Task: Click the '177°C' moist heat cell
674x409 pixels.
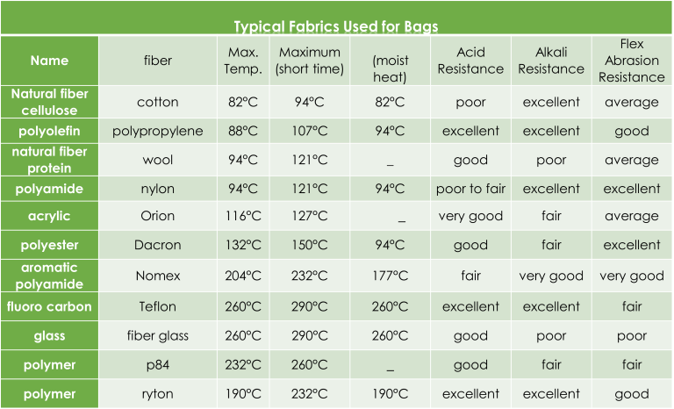Action: pyautogui.click(x=390, y=276)
